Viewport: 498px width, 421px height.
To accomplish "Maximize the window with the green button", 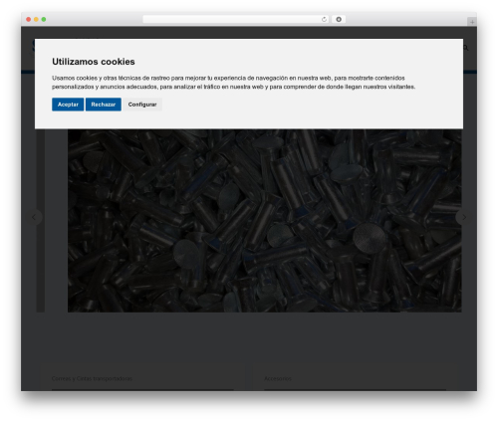I will [x=44, y=19].
